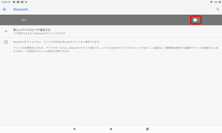This screenshot has height=133, width=222.
Task: Tap the battery 60% indicator
Action: click(x=218, y=2)
